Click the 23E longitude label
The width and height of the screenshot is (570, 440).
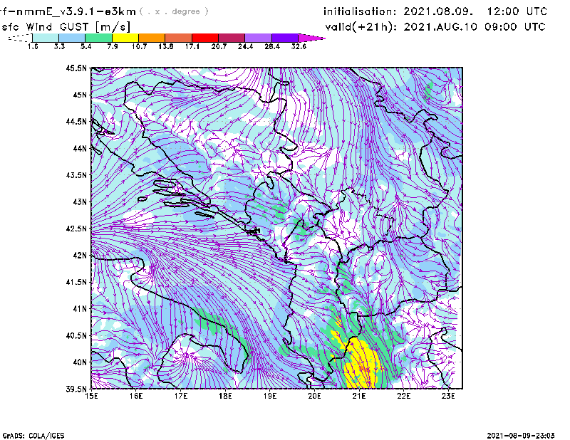click(448, 396)
